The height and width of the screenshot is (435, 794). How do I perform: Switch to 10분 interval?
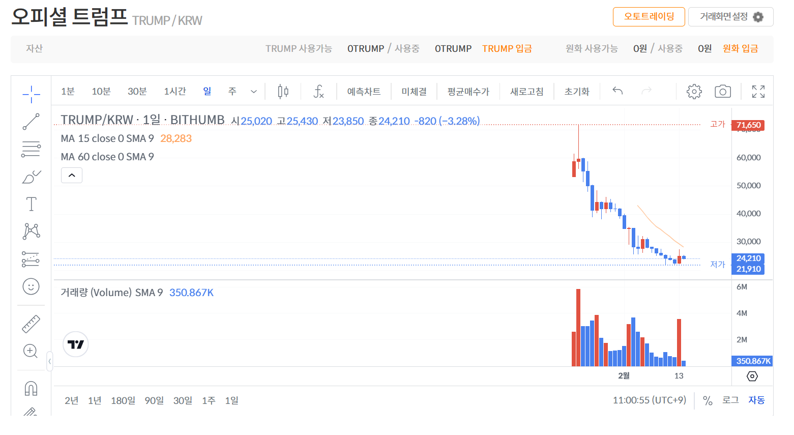point(101,92)
